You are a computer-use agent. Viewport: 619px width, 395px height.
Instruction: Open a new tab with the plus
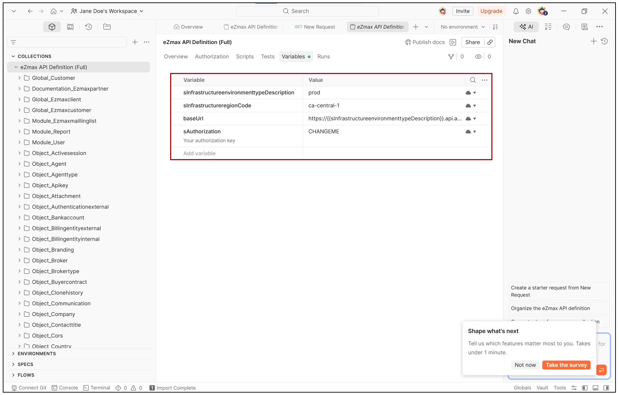click(416, 27)
